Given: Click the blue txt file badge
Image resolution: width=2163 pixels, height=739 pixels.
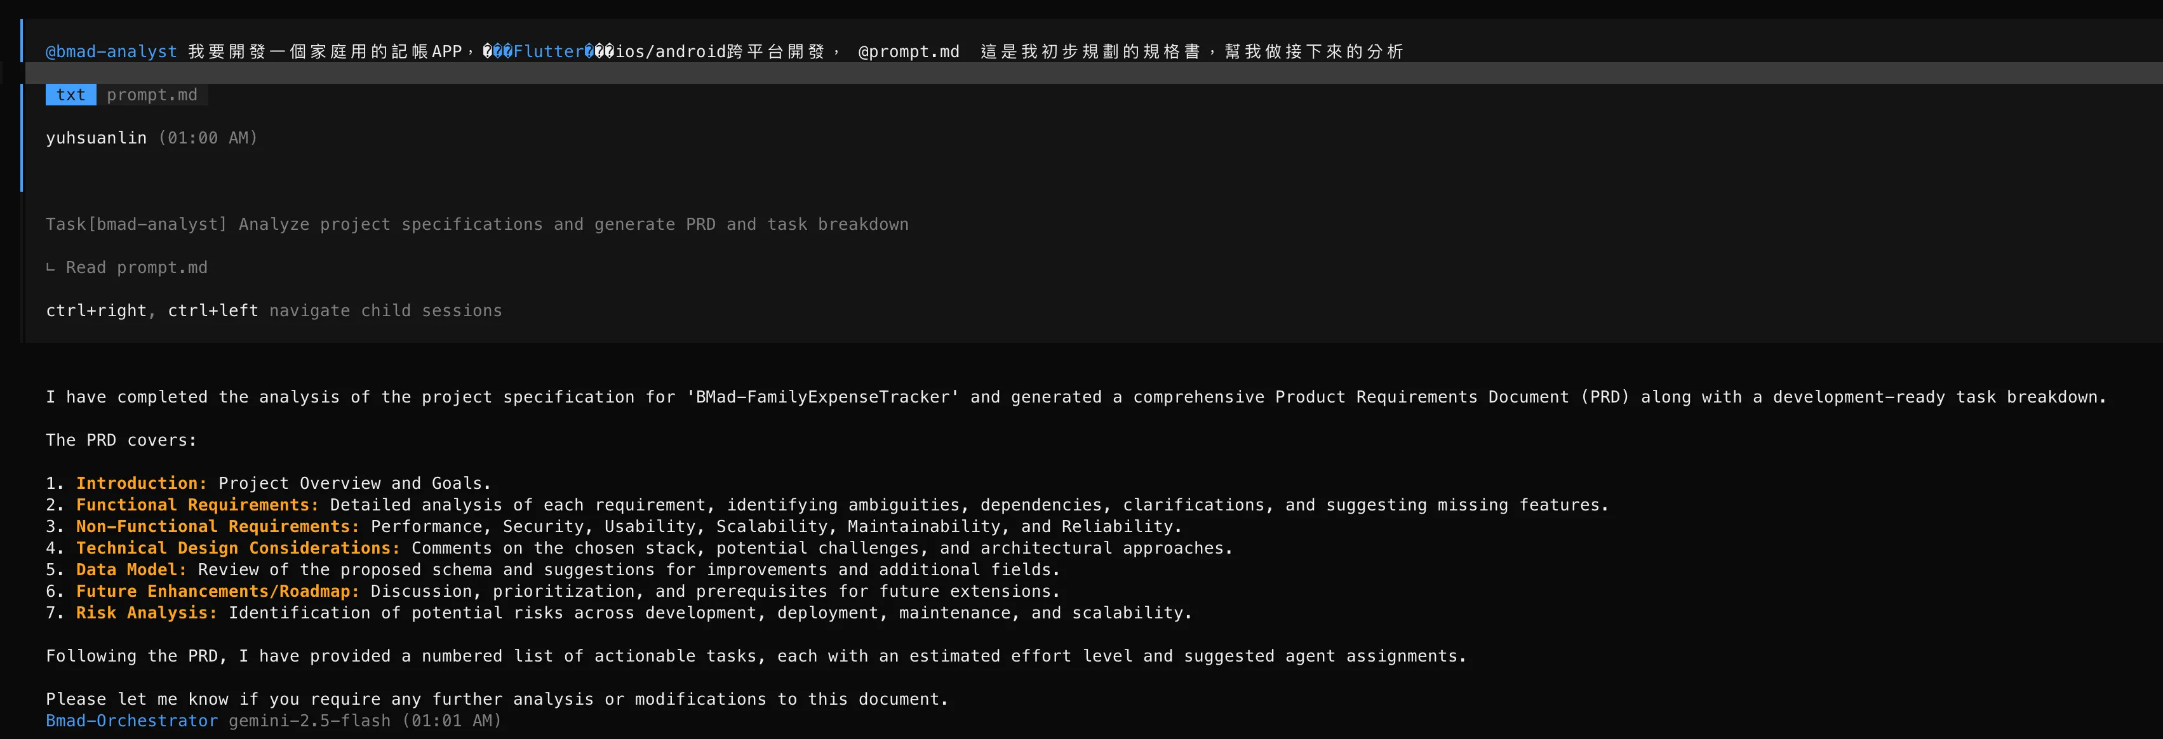Looking at the screenshot, I should (x=70, y=95).
